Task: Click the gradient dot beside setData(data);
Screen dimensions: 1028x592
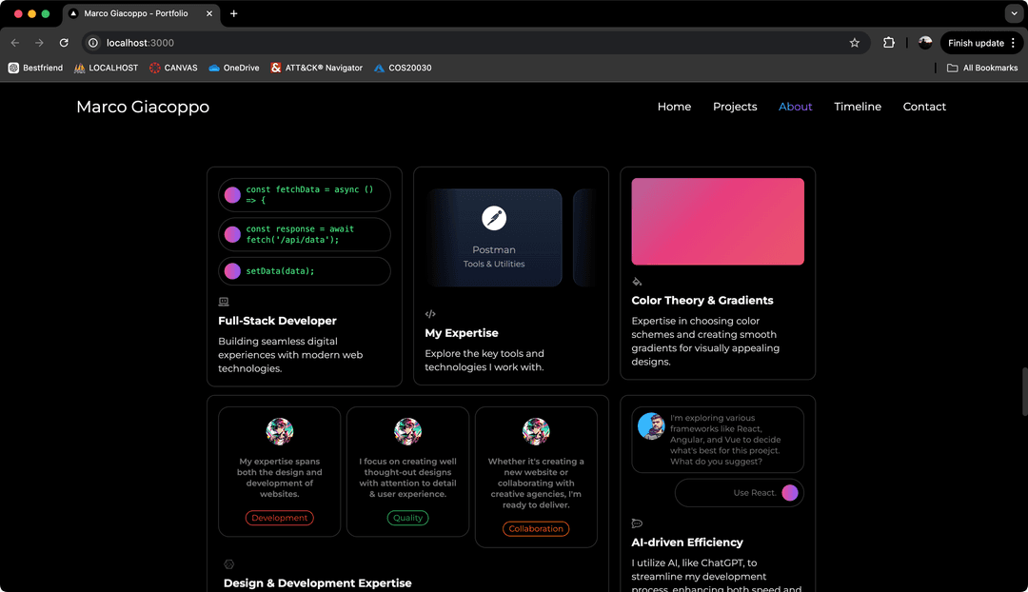Action: [x=232, y=270]
